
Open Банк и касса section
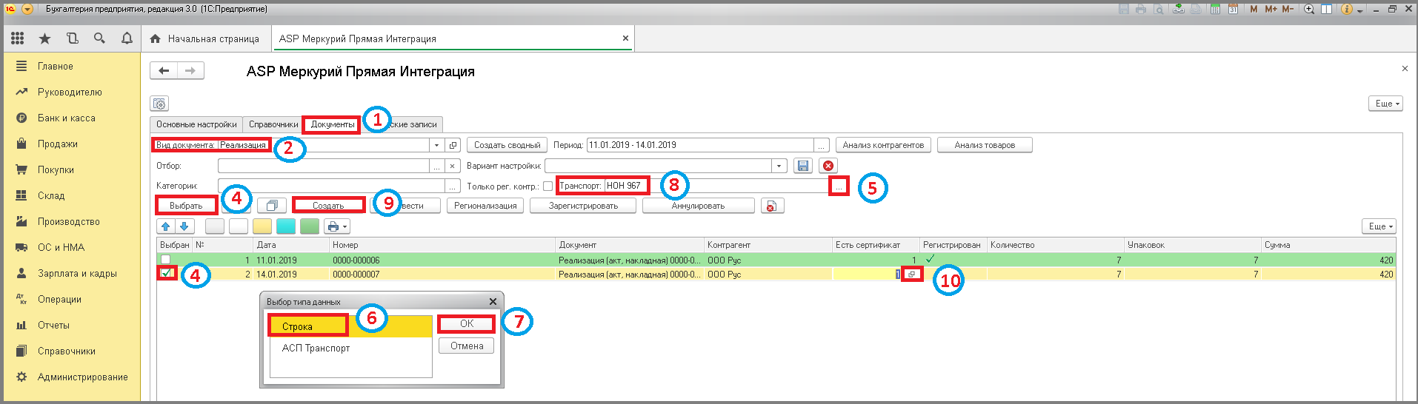click(67, 118)
